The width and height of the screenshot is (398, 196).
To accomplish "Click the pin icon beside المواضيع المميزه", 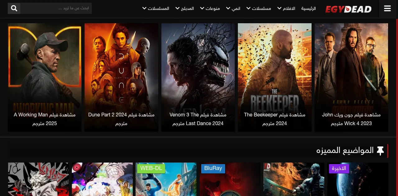I will coord(380,151).
